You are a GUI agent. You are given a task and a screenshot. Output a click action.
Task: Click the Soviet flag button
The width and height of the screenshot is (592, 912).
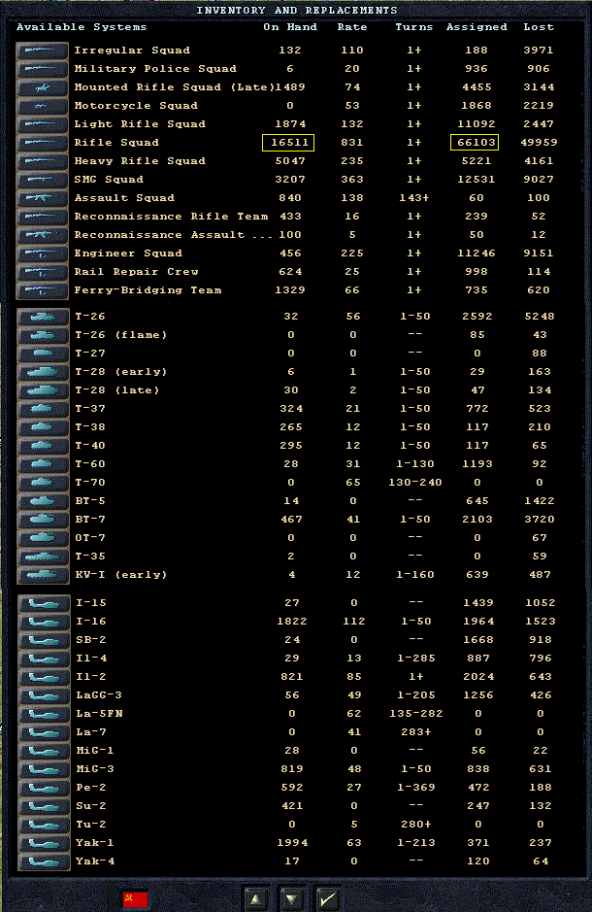click(x=135, y=899)
